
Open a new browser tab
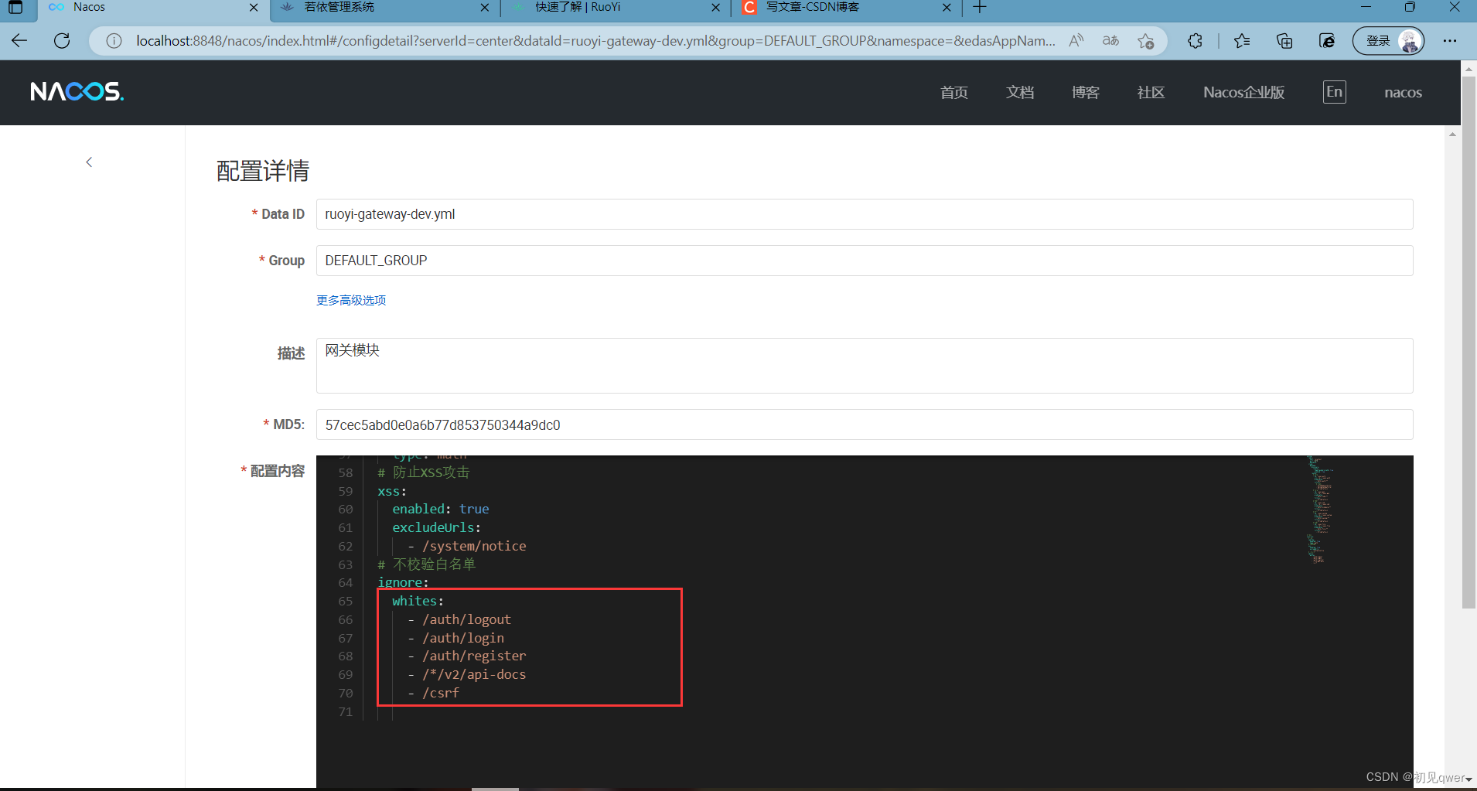click(980, 8)
